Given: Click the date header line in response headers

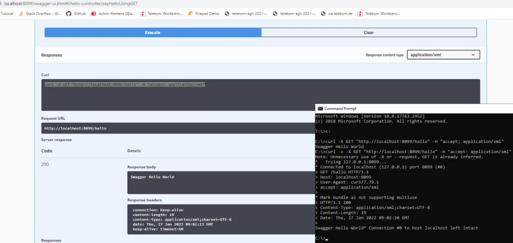Looking at the screenshot, I should pos(173,224).
